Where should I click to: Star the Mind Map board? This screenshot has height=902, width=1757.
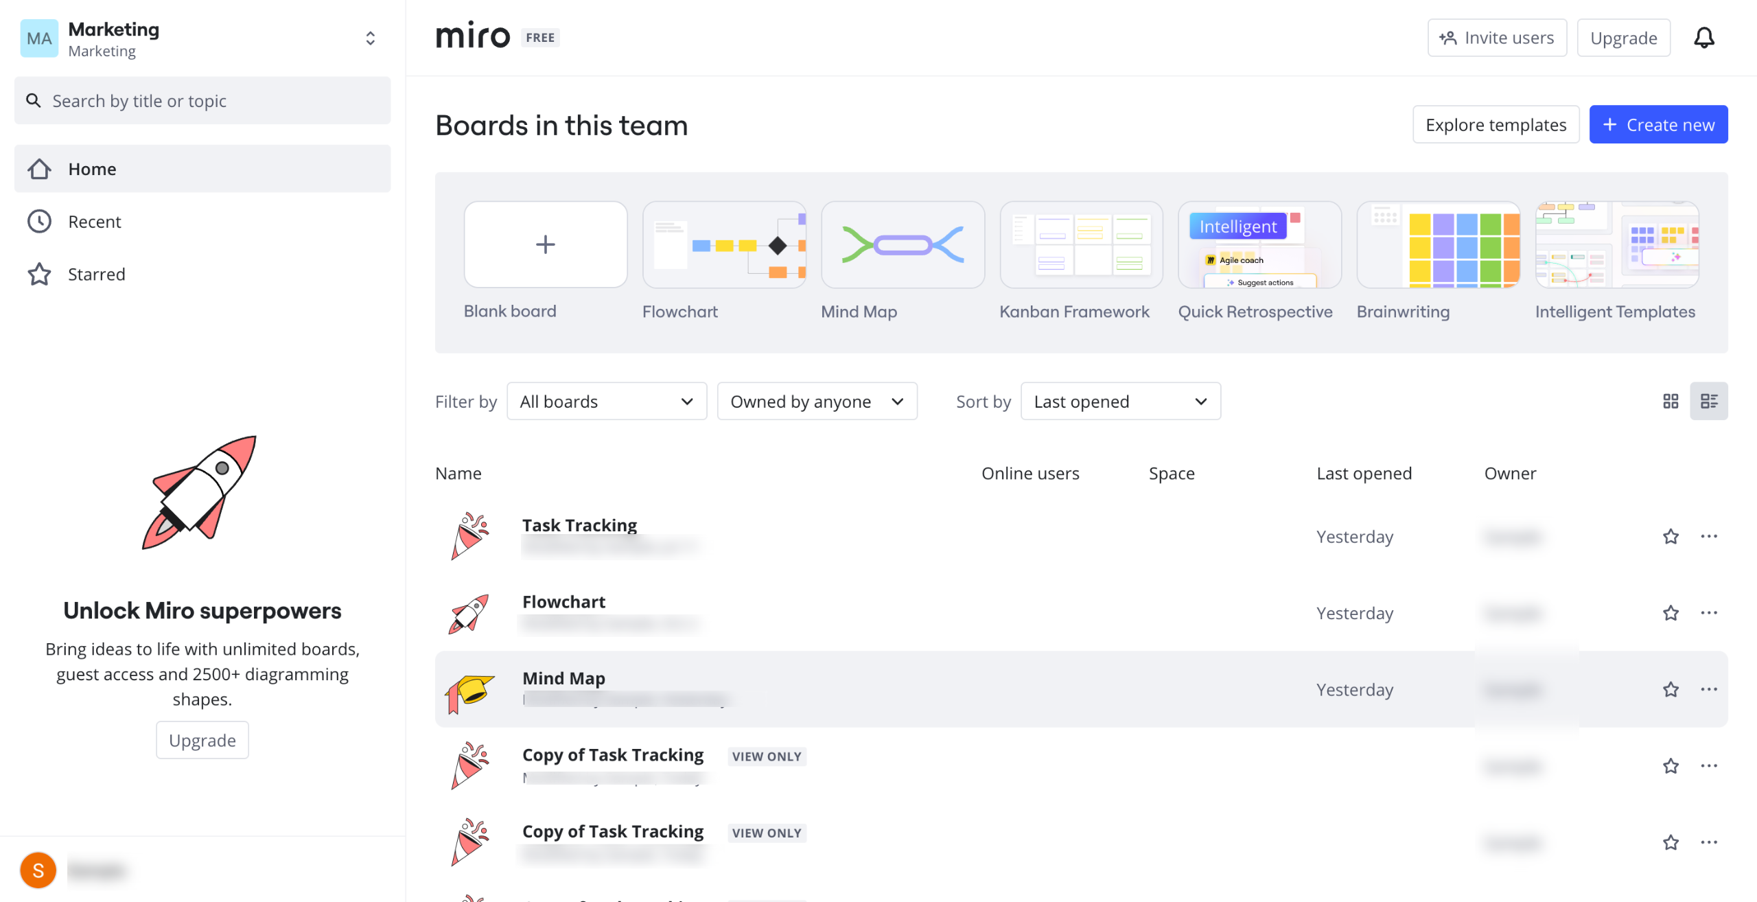[x=1671, y=689]
